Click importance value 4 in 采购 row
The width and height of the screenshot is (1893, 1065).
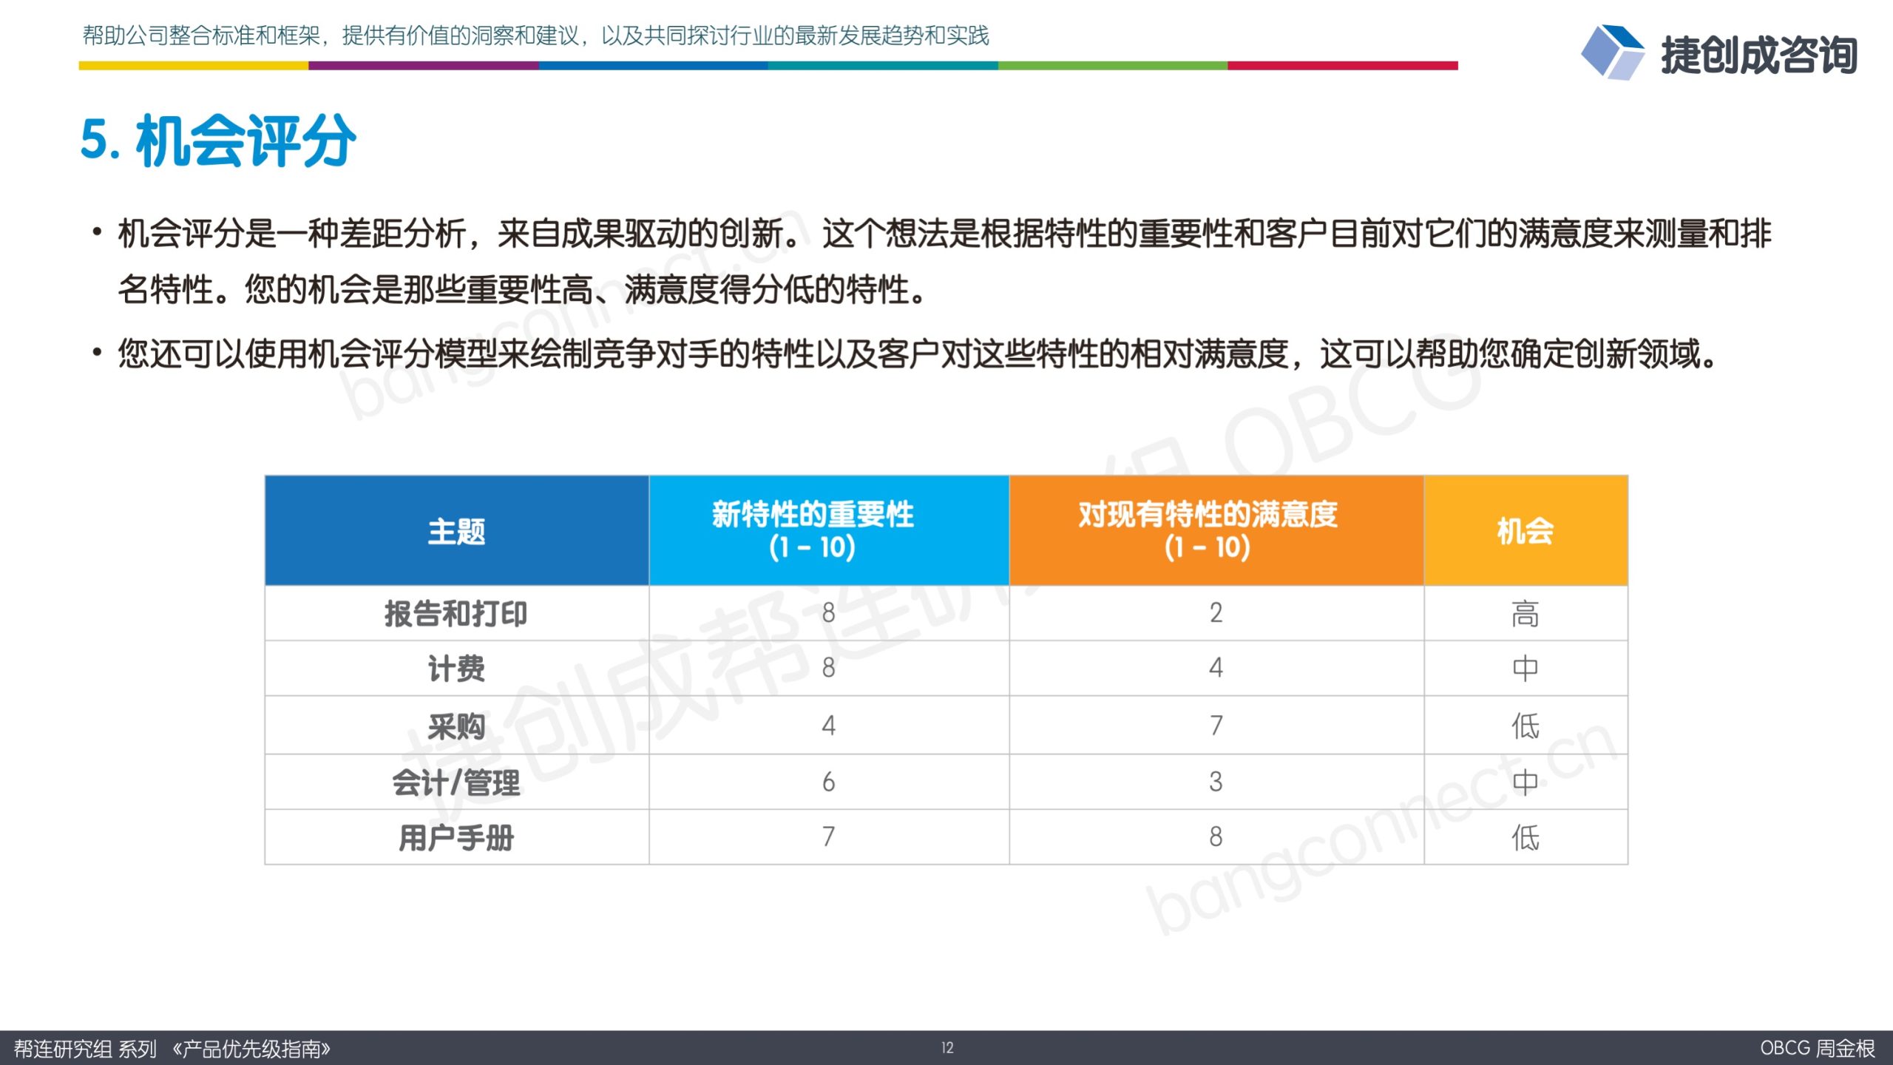[829, 726]
